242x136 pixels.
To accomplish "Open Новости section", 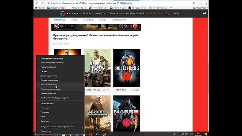I will (100, 14).
